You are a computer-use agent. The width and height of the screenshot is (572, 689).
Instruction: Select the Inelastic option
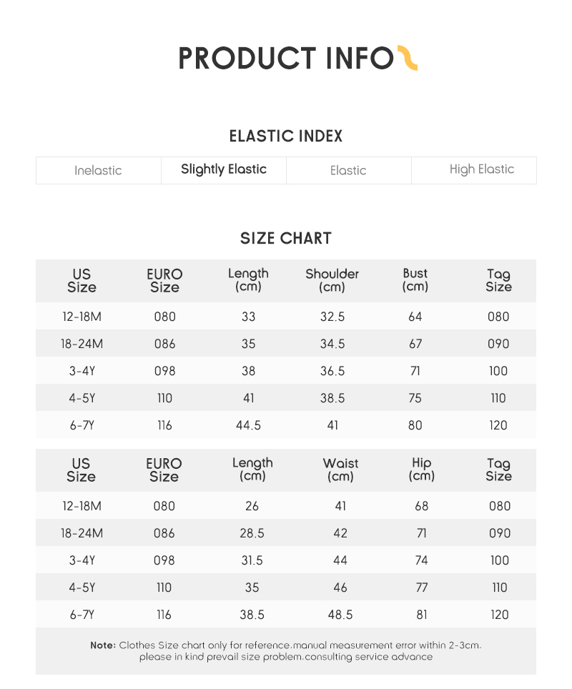click(x=99, y=171)
